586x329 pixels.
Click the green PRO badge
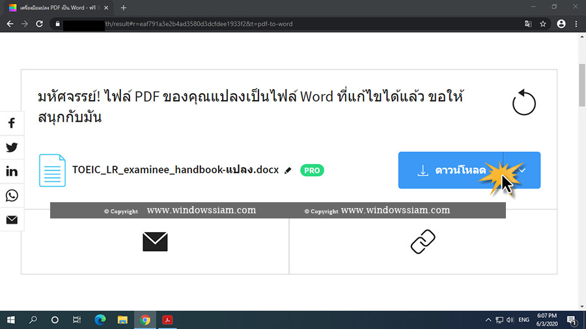point(312,170)
